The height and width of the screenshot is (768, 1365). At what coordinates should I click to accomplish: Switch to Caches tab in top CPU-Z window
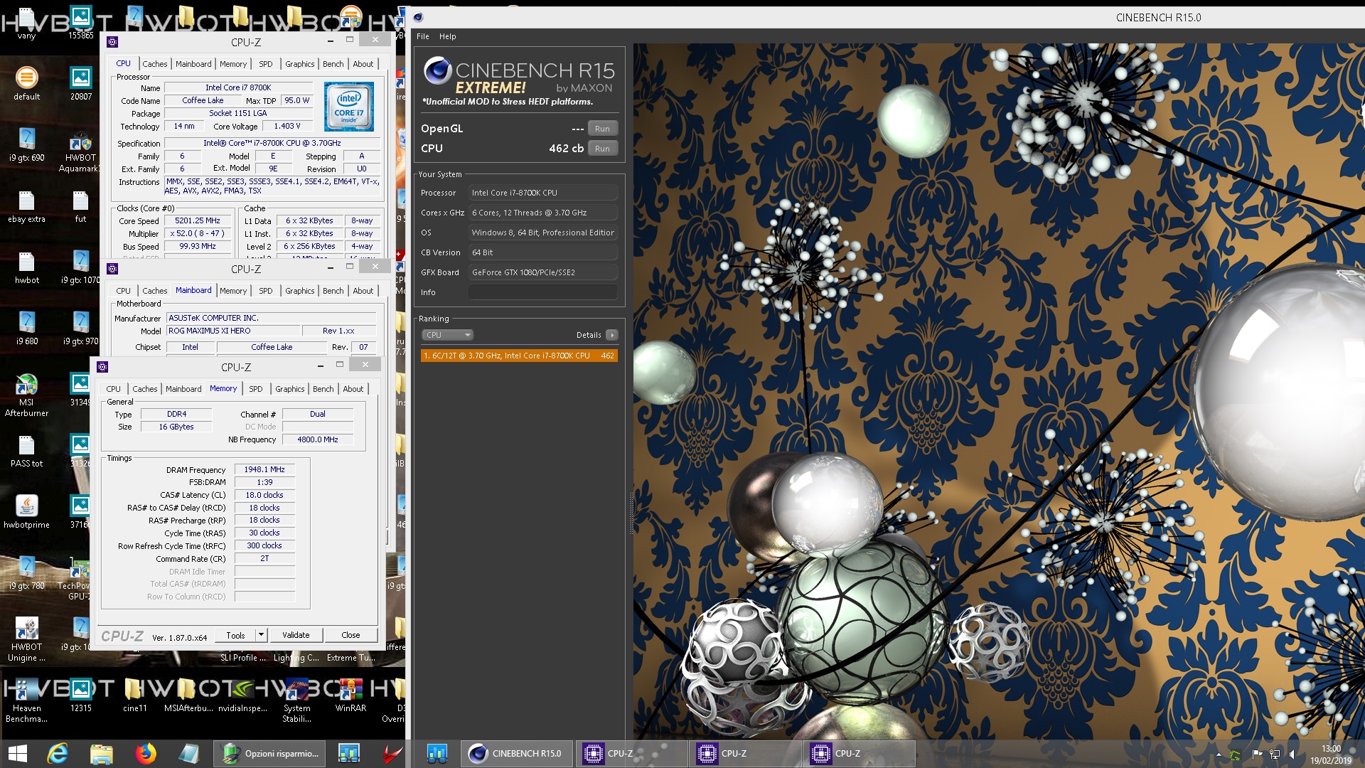154,64
